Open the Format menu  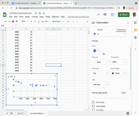tap(35, 17)
